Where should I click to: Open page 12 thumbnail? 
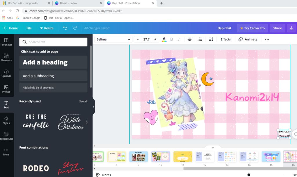205,156
